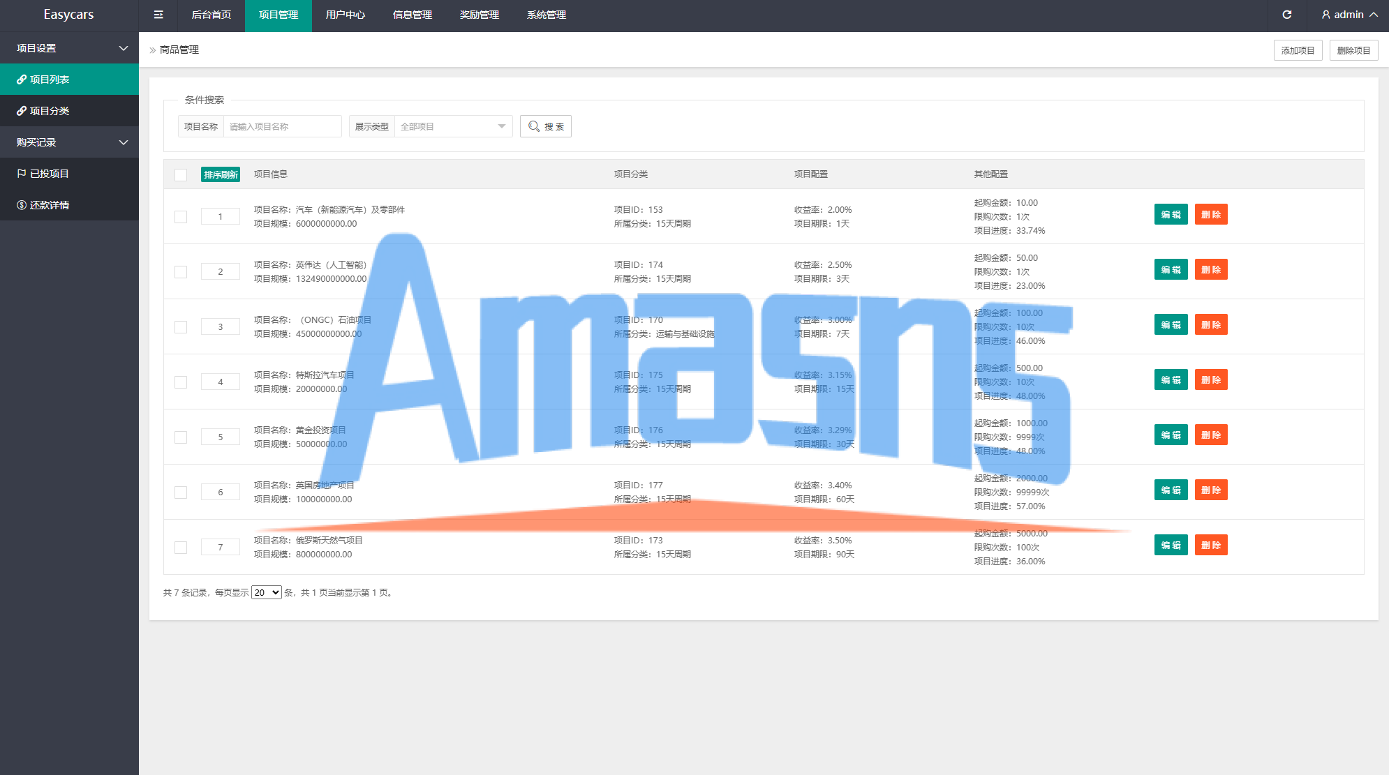Click 删除 for the 黄金投资项目 row
Viewport: 1389px width, 775px height.
tap(1210, 435)
